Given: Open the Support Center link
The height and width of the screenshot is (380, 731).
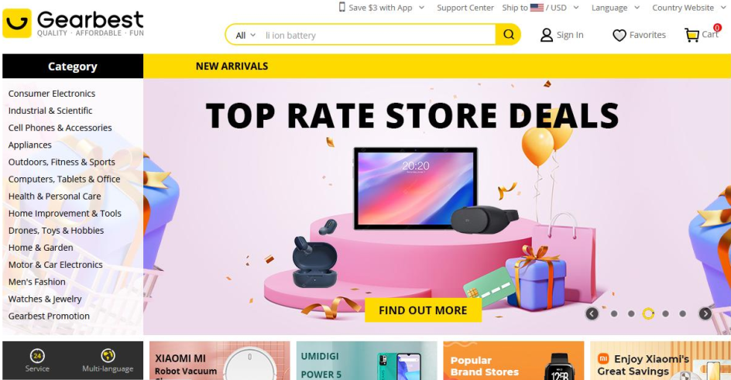Looking at the screenshot, I should tap(465, 8).
